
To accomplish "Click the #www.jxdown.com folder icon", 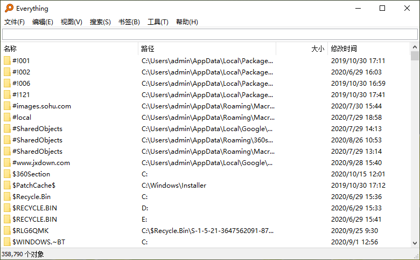I will click(7, 163).
